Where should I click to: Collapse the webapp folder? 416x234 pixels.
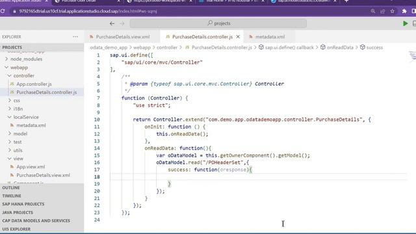(x=19, y=68)
